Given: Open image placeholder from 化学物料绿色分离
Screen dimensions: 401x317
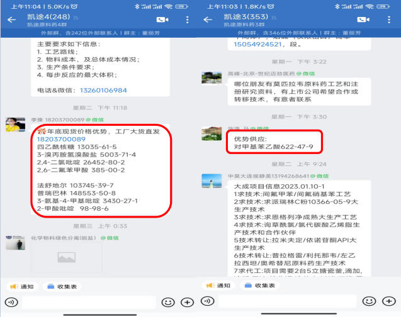Looking at the screenshot, I should pos(67,257).
